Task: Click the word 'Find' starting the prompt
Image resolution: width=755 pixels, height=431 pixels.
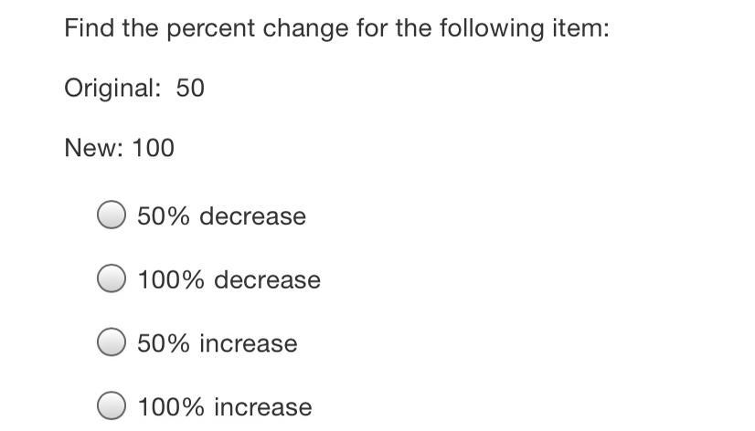Action: coord(90,28)
